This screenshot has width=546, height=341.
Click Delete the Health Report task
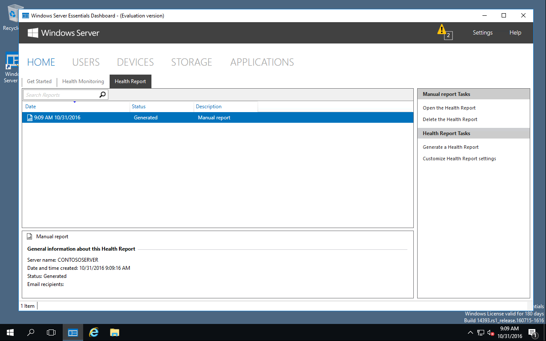pyautogui.click(x=450, y=119)
